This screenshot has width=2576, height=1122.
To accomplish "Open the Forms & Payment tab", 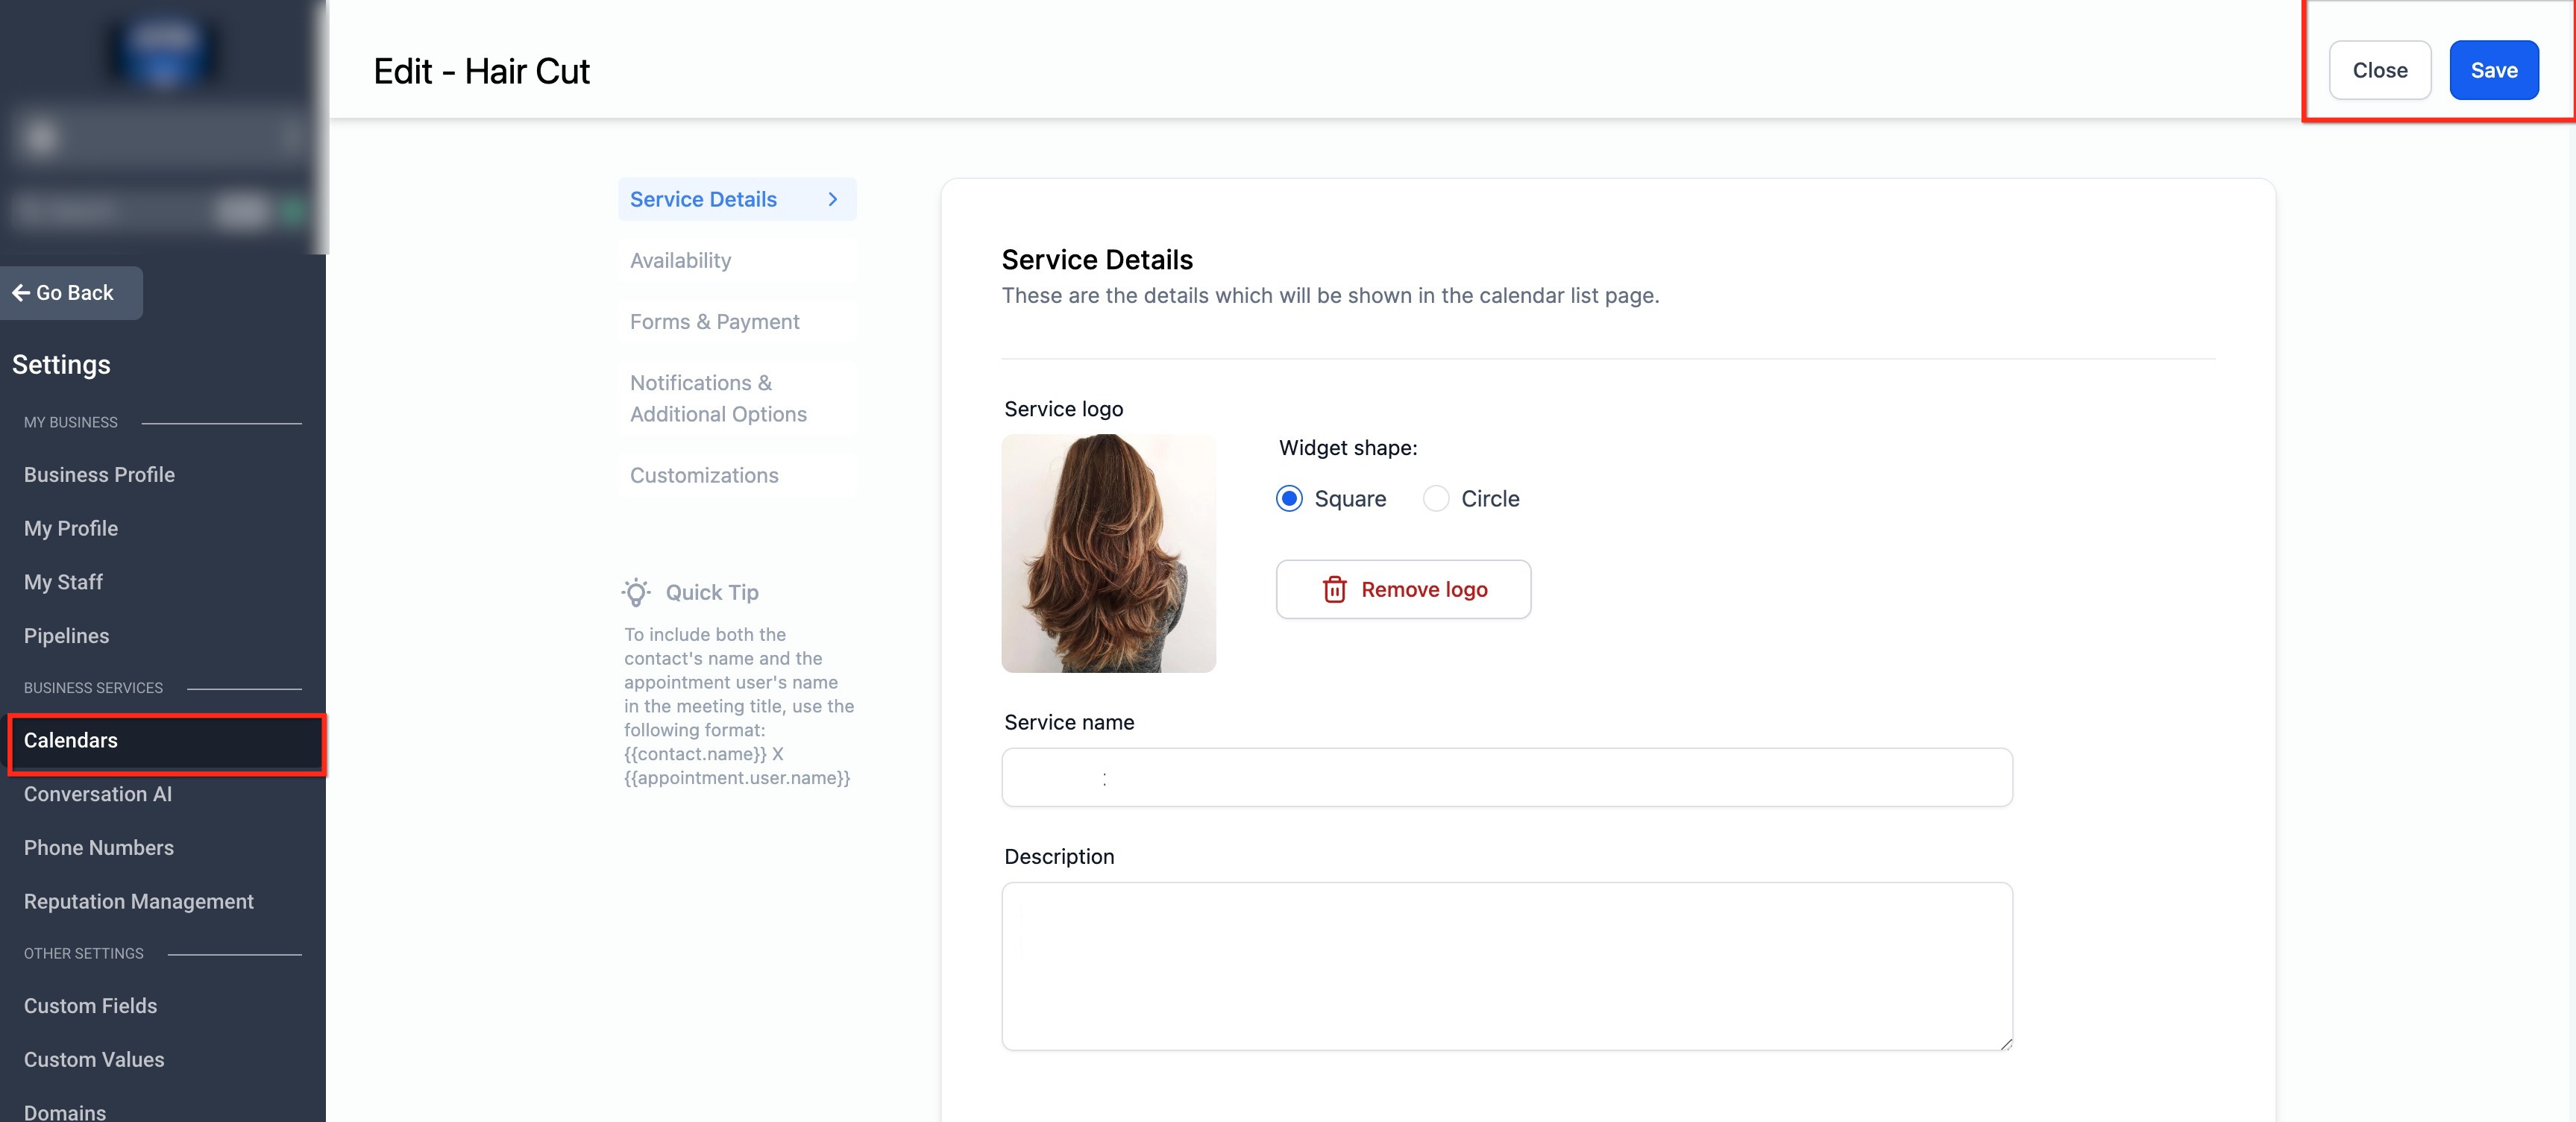I will (x=714, y=322).
